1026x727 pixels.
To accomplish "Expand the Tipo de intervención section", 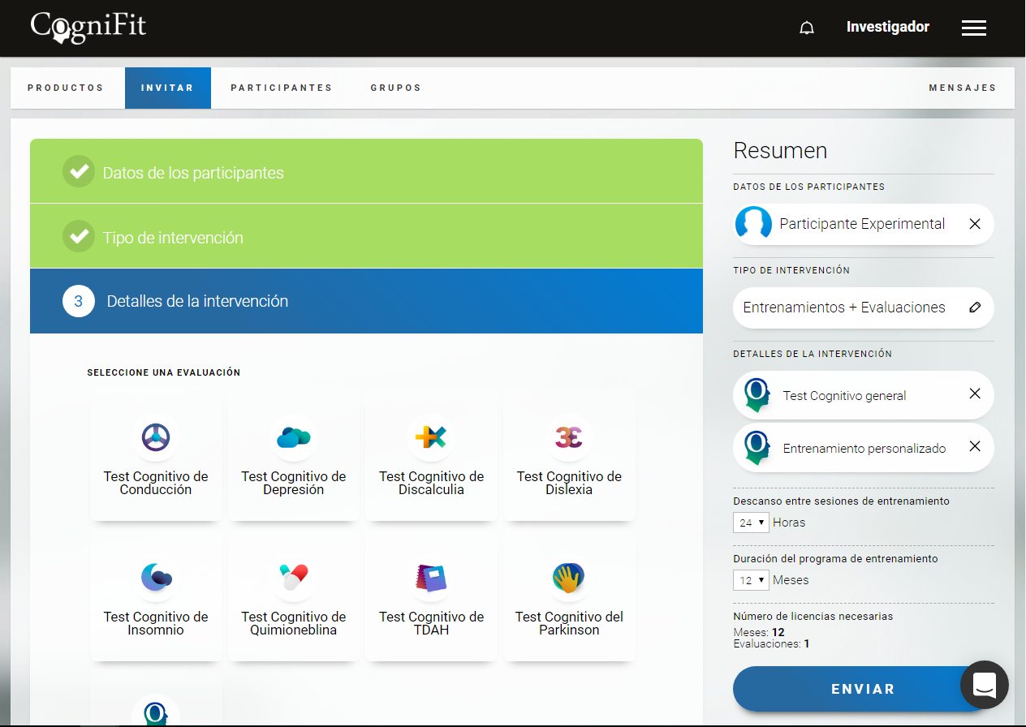I will pyautogui.click(x=366, y=236).
